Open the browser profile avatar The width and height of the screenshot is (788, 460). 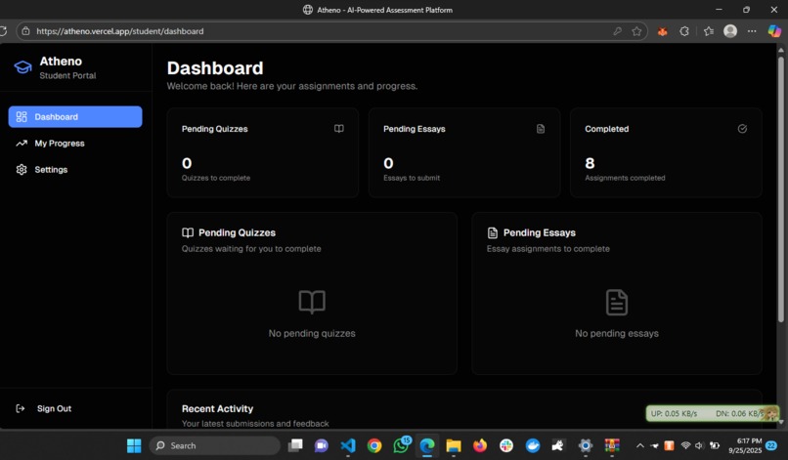point(730,31)
